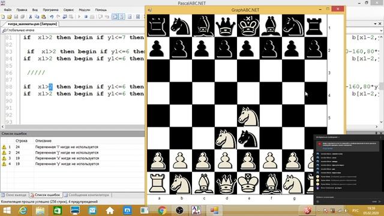Viewport: 384px width, 216px height.
Task: Click the white king on e8
Action: tap(248, 183)
